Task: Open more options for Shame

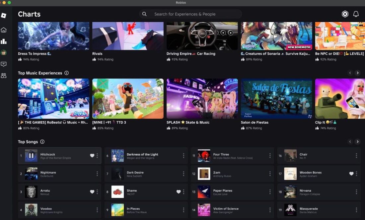Action: [184, 192]
